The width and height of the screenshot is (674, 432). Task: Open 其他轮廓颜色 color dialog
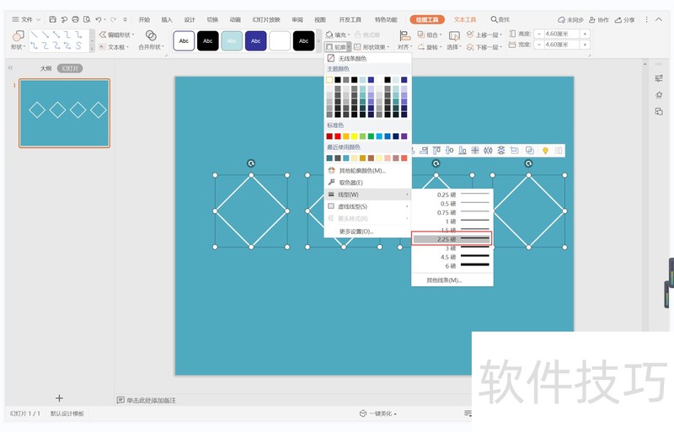click(362, 170)
